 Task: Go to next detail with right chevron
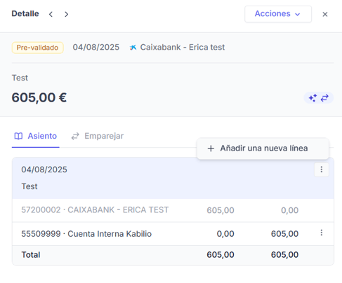[67, 14]
